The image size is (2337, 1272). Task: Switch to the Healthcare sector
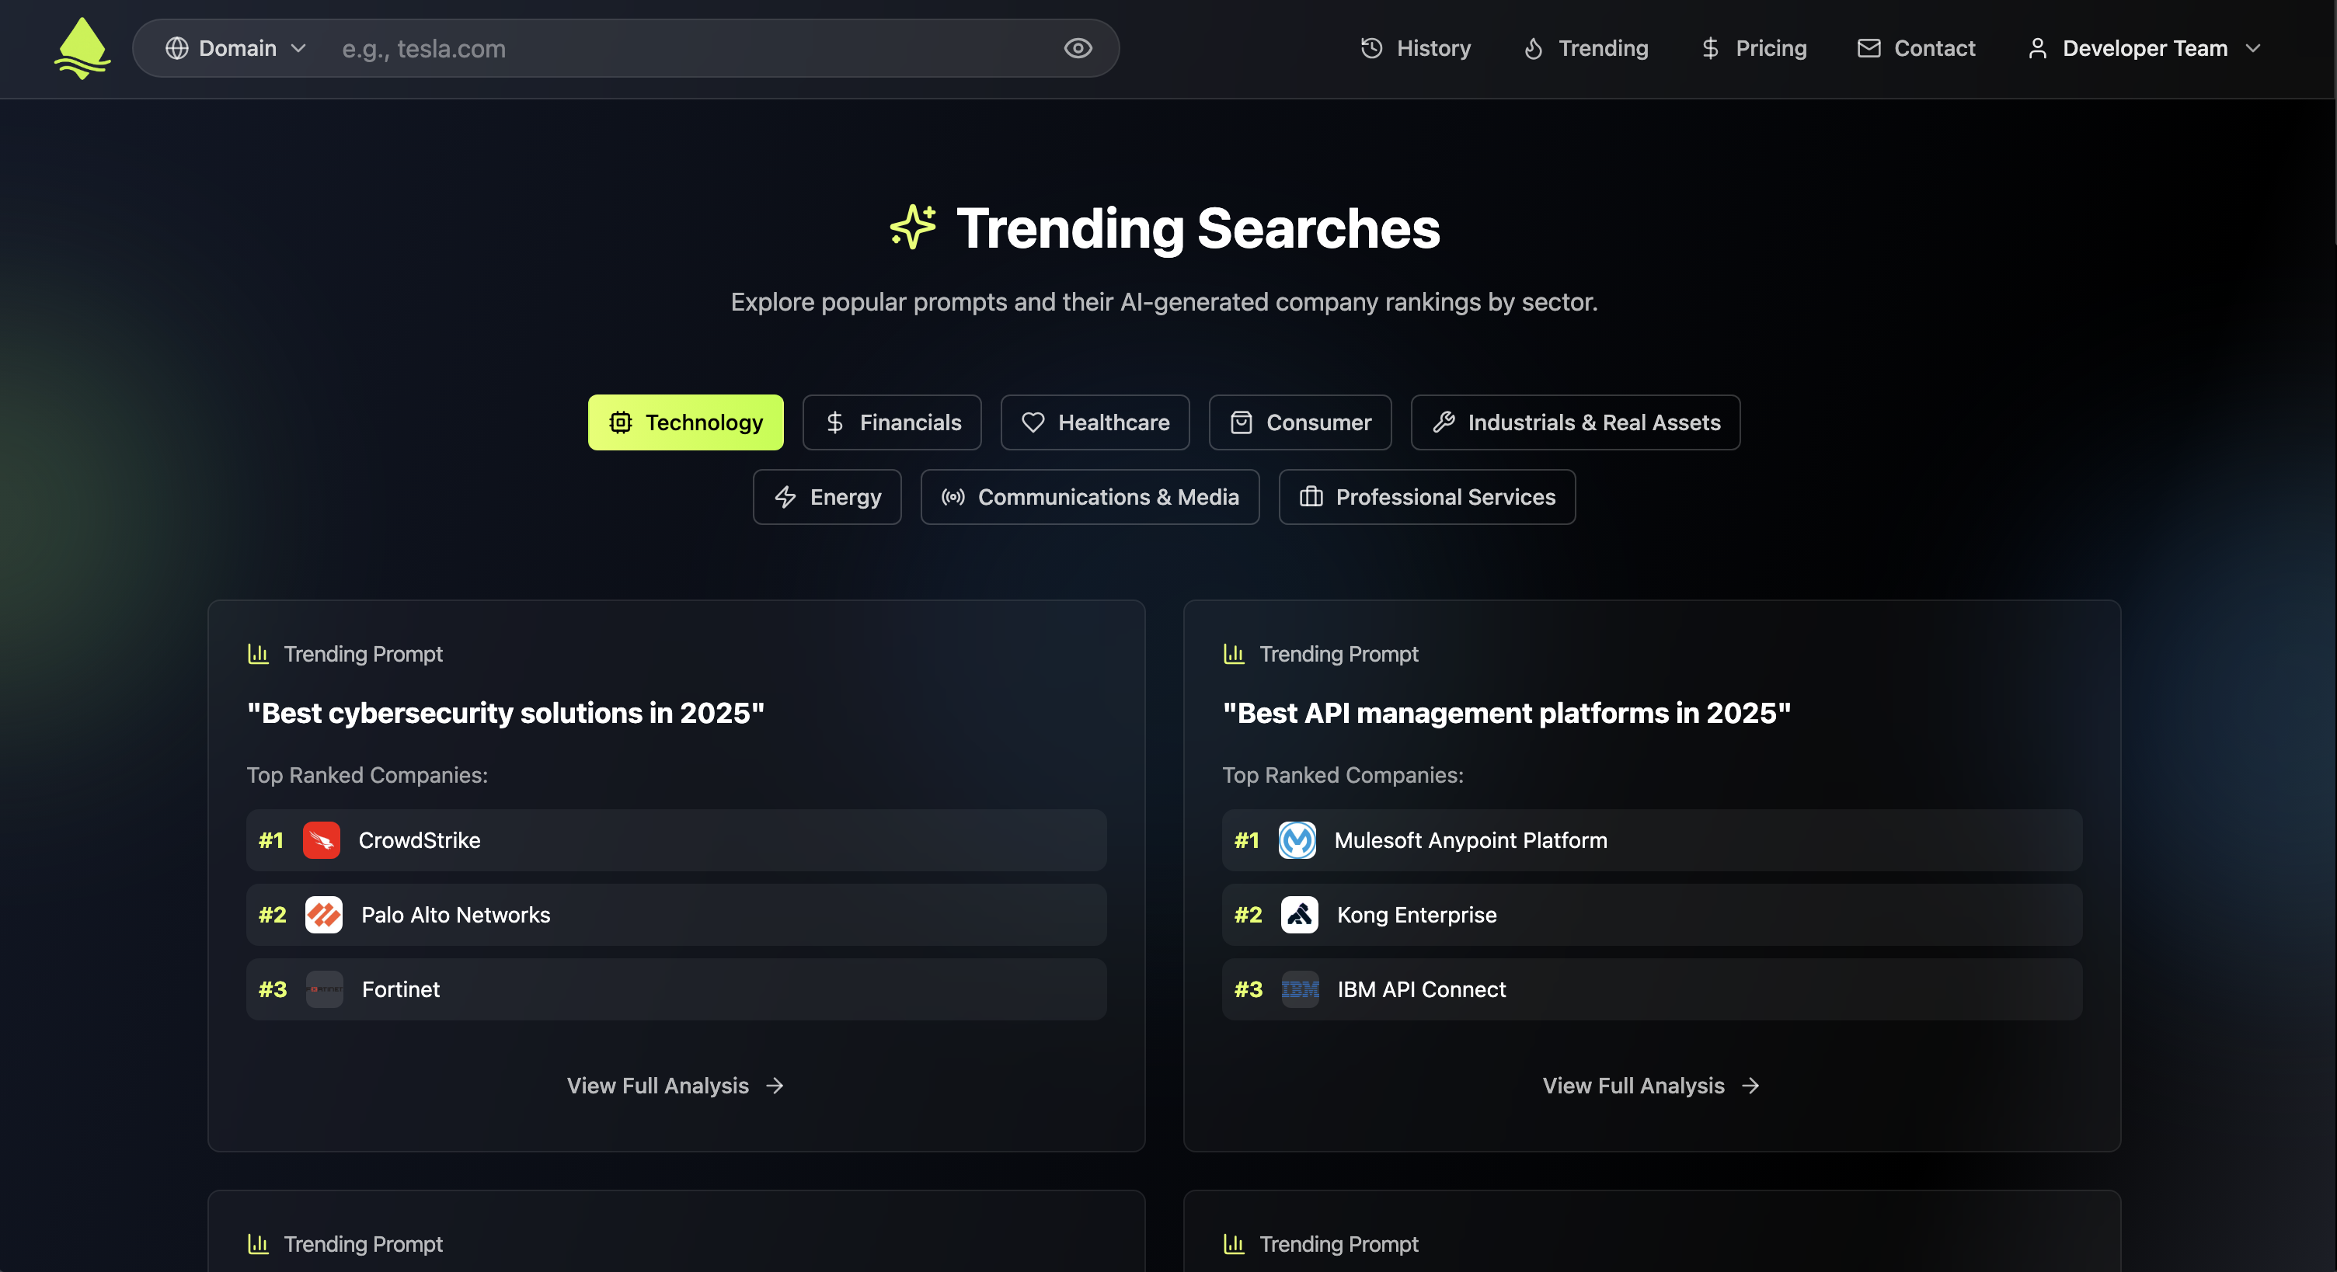point(1094,422)
